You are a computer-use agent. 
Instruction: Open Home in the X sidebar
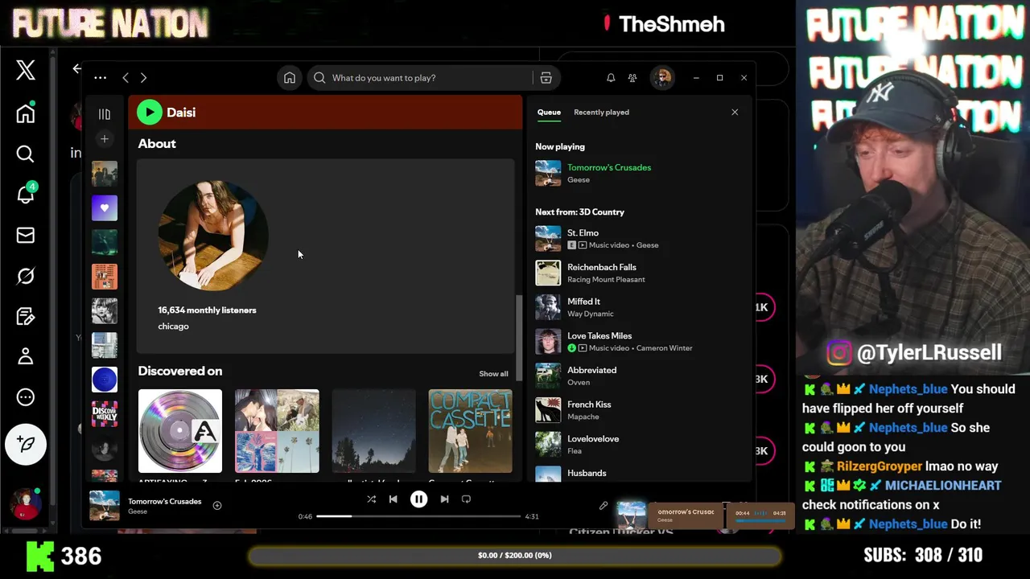coord(26,113)
